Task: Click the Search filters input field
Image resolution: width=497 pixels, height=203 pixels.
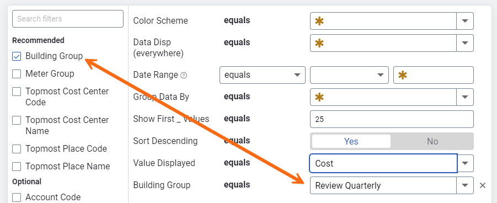Action: tap(68, 19)
